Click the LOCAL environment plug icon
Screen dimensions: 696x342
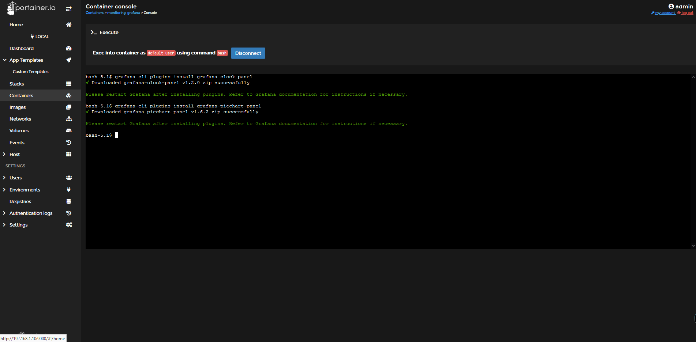click(x=32, y=37)
